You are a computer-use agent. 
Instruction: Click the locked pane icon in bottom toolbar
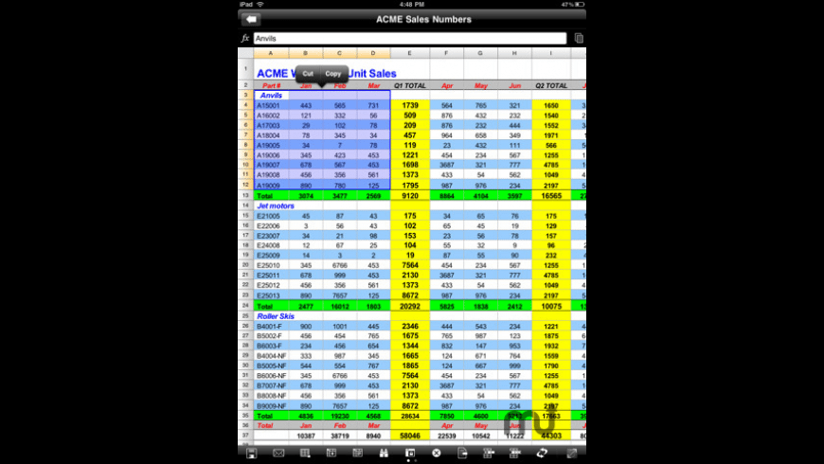coord(410,453)
